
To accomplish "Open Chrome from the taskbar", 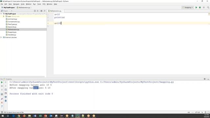I will coord(19,116).
